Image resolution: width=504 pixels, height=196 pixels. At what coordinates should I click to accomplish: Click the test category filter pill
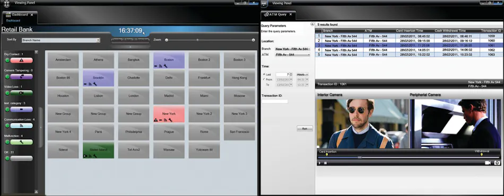[21, 109]
